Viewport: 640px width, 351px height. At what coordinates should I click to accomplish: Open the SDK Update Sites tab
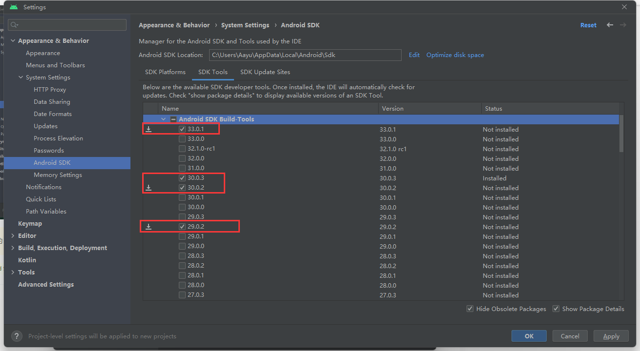(265, 72)
